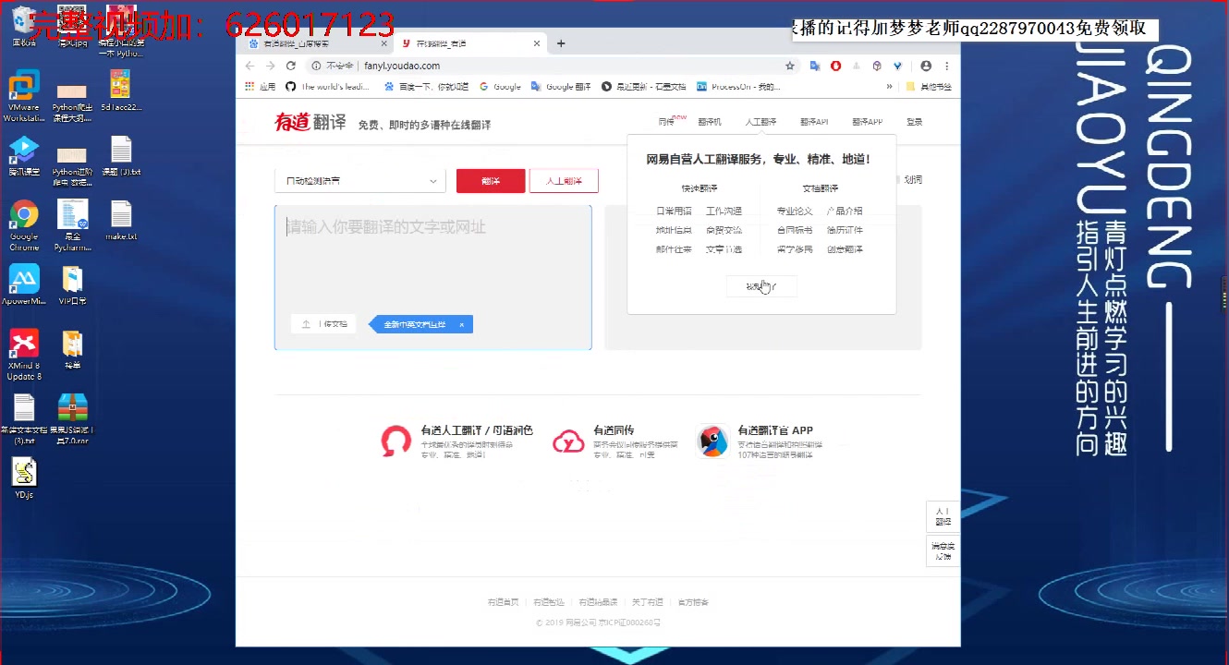Click the Youdao Translate logo
The height and width of the screenshot is (665, 1229).
[x=310, y=122]
